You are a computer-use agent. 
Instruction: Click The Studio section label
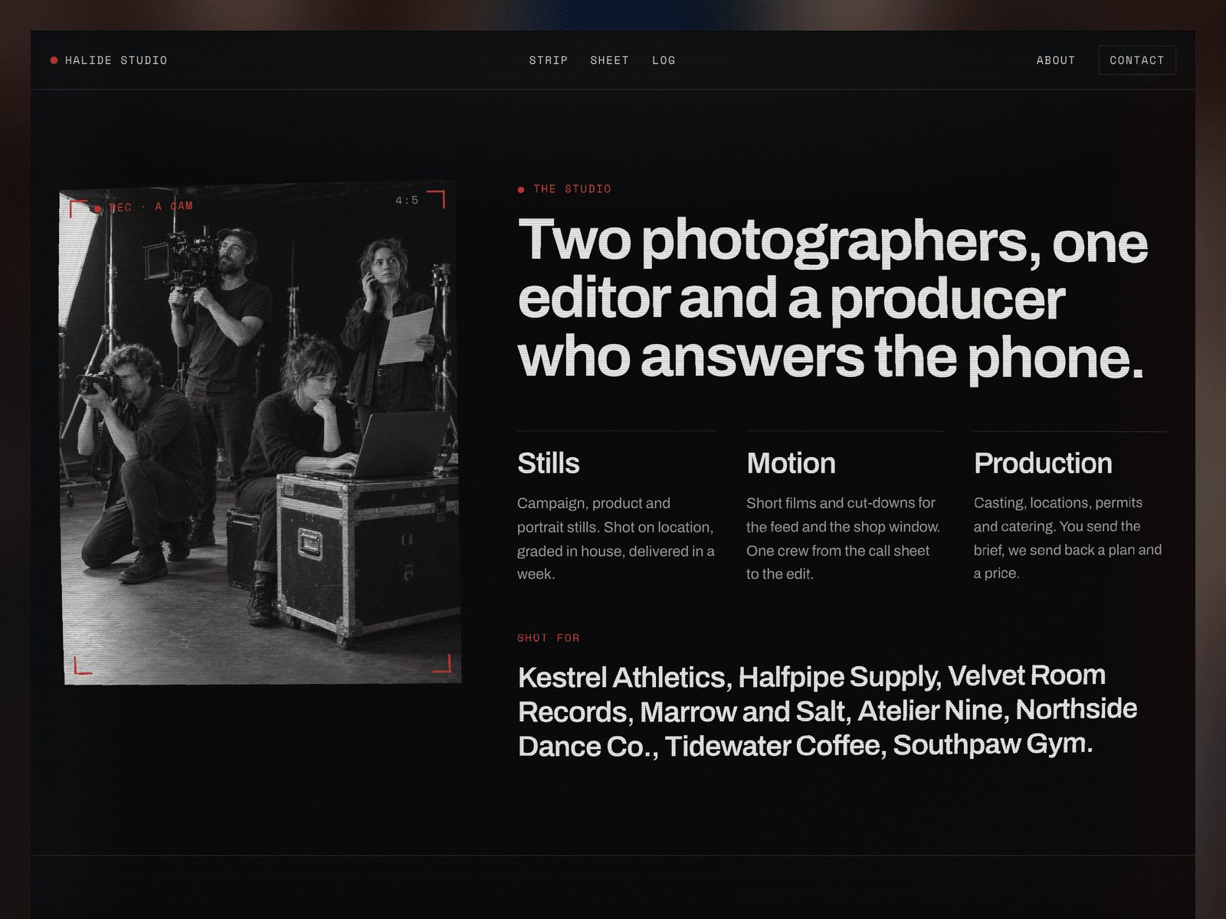point(572,189)
